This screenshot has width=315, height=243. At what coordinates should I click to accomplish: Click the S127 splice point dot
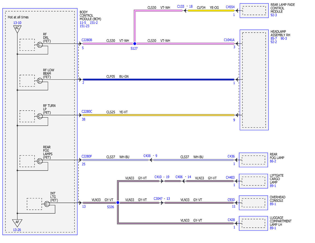(135, 44)
